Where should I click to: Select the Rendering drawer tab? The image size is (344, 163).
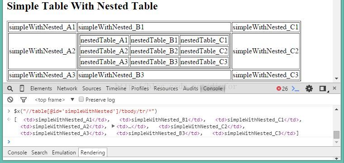tap(93, 153)
